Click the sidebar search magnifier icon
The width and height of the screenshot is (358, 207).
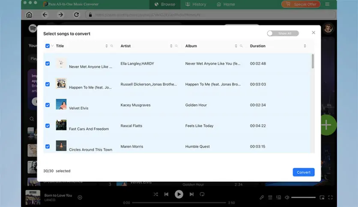pyautogui.click(x=32, y=119)
